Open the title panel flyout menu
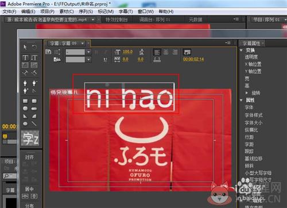 pos(228,43)
